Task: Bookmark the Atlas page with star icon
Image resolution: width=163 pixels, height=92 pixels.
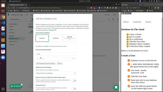Action: (x=88, y=8)
